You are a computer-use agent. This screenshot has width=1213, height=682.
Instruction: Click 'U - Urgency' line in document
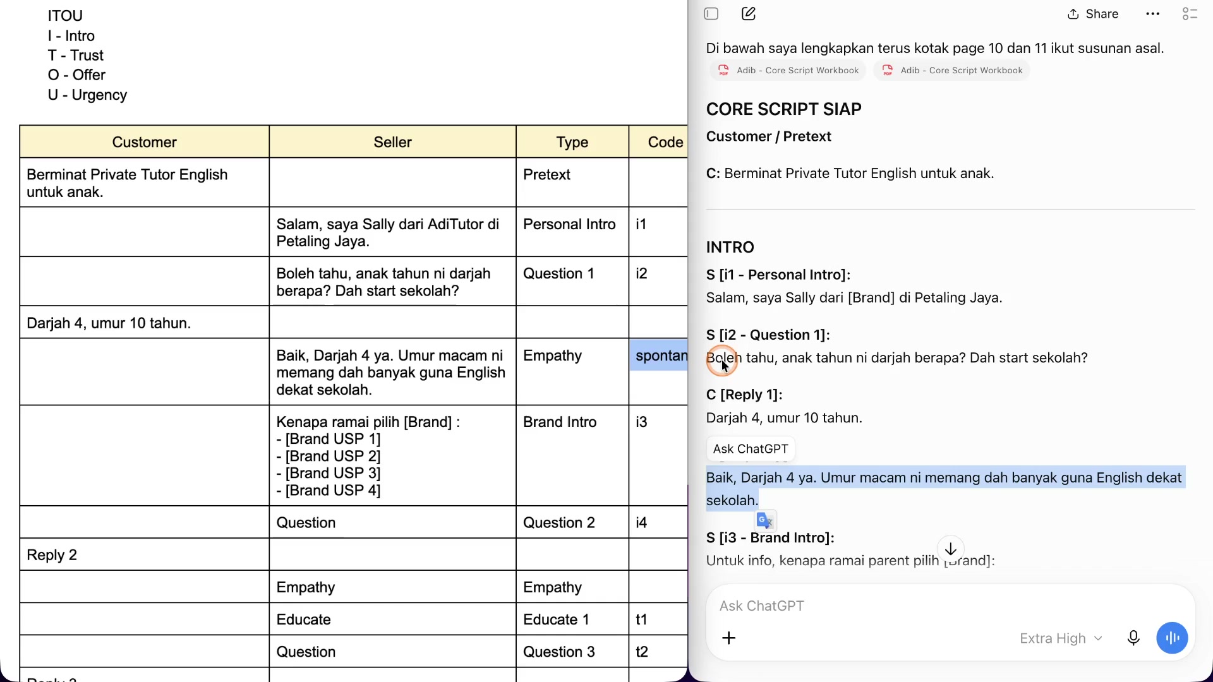(87, 95)
